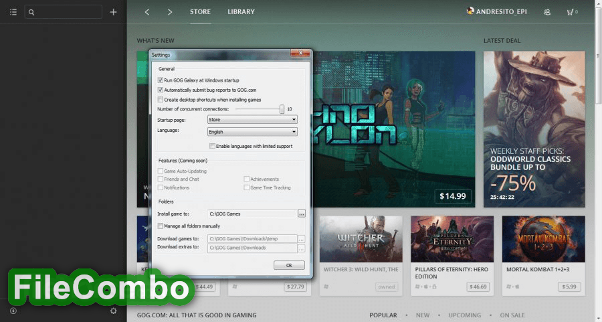Select the ON SALE filter
The image size is (602, 322).
click(512, 315)
